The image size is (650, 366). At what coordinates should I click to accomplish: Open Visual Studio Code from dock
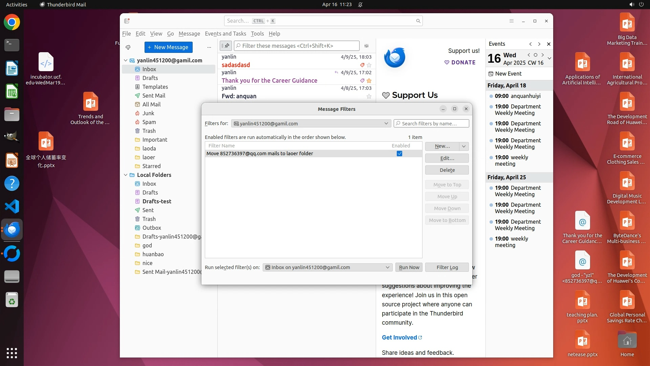12,206
